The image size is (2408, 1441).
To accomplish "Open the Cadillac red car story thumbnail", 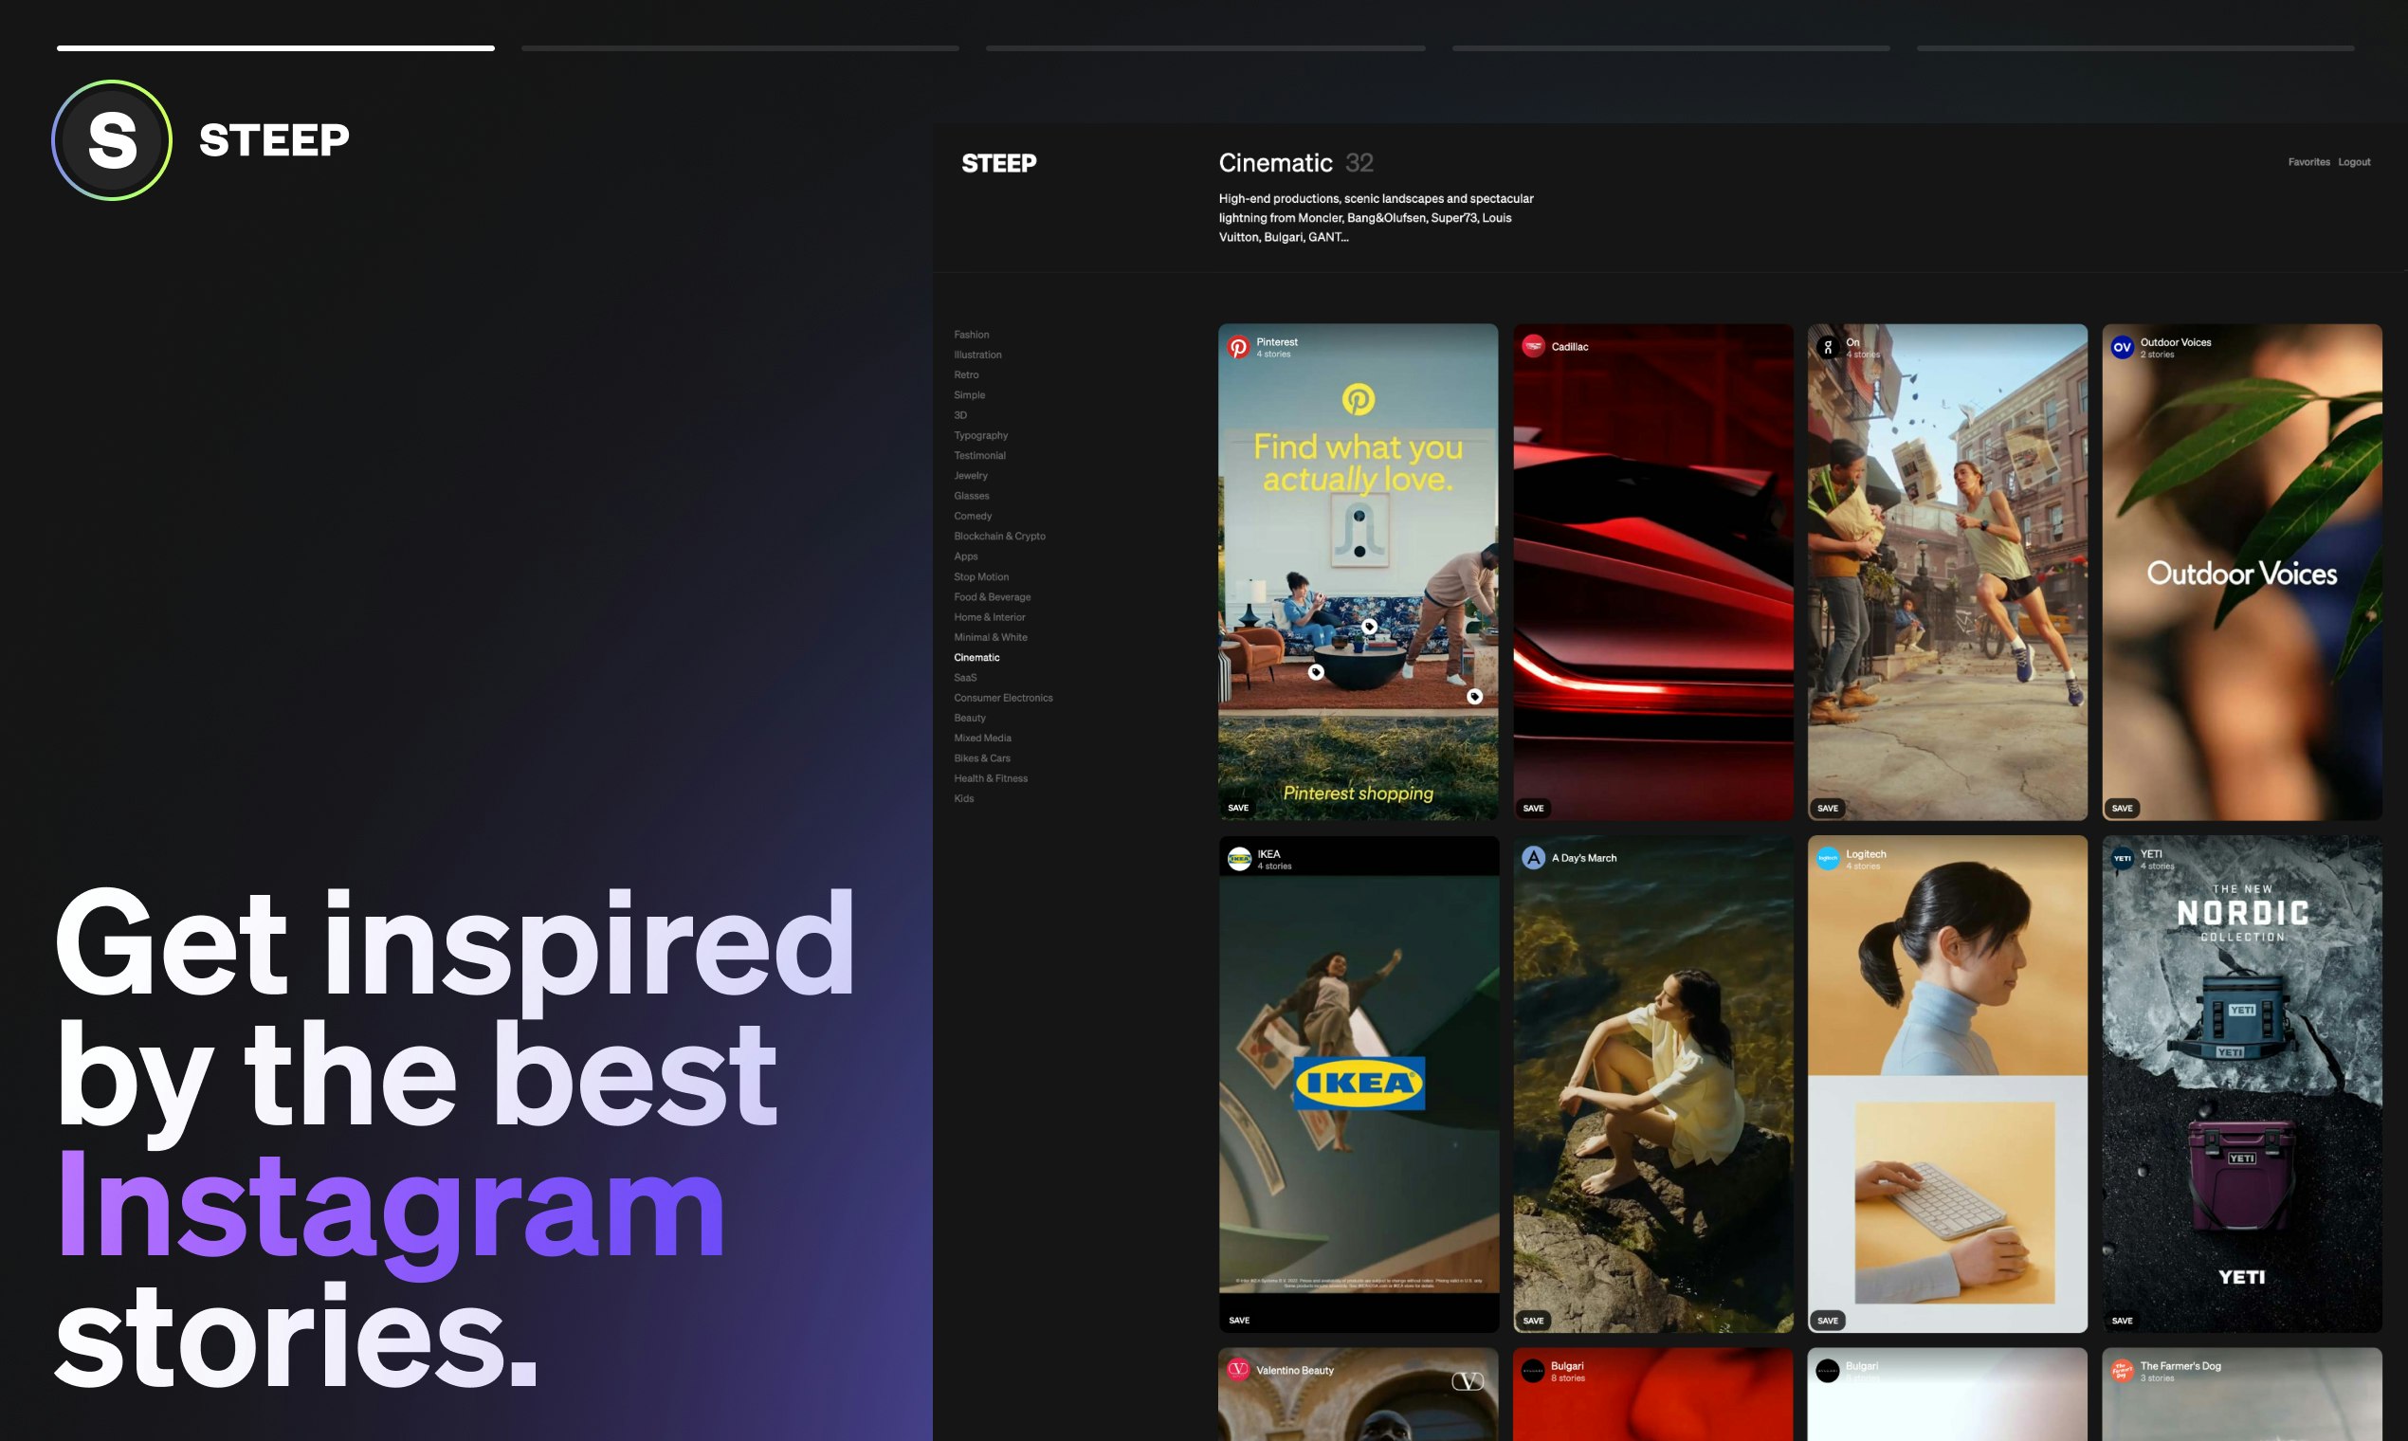I will [1652, 573].
